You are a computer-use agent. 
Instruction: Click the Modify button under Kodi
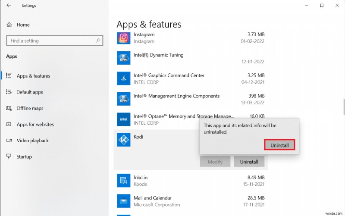[215, 162]
